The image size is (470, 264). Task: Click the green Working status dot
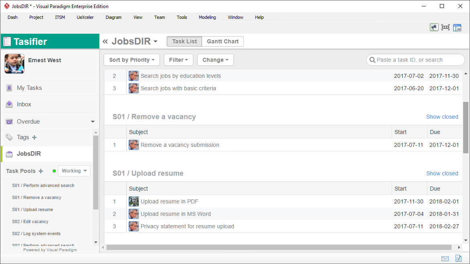(x=54, y=171)
